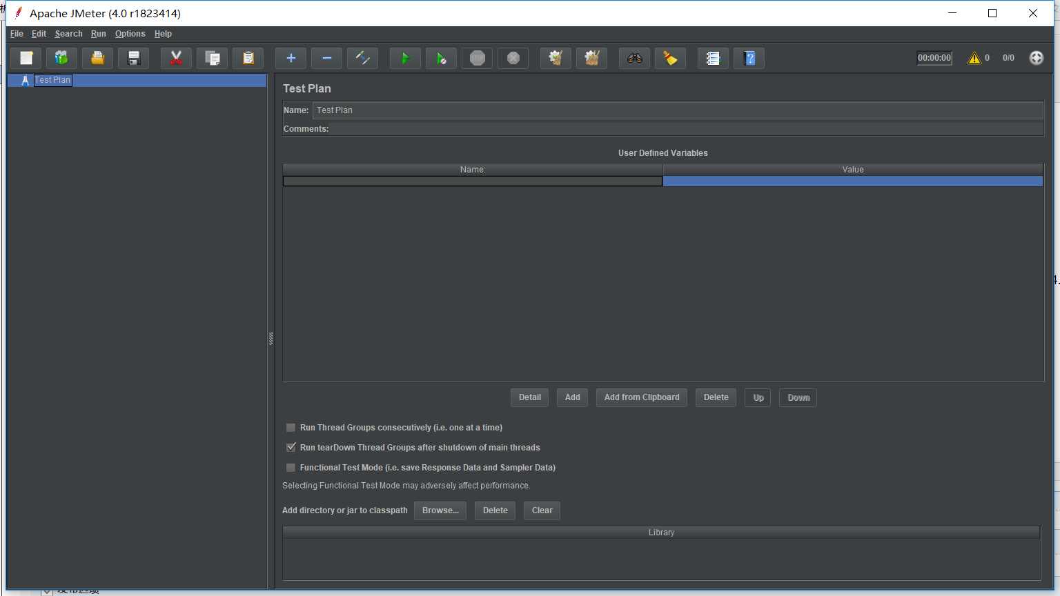This screenshot has height=596, width=1060.
Task: Click the Clear All results icon
Action: coord(591,59)
